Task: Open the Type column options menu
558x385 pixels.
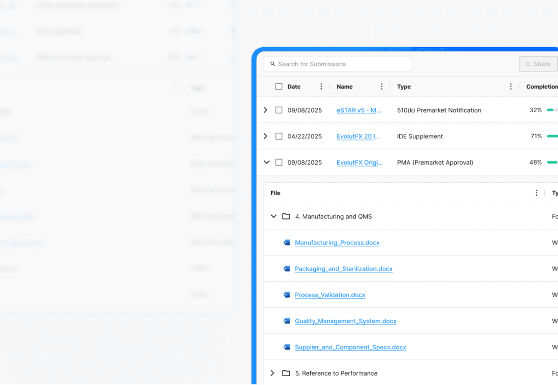Action: pyautogui.click(x=511, y=86)
